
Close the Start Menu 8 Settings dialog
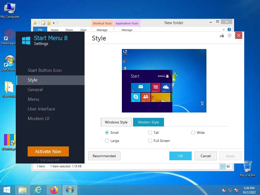pyautogui.click(x=239, y=36)
